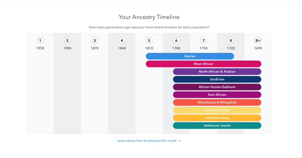Image resolution: width=302 pixels, height=158 pixels.
Task: Select the West African ancestry bar
Action: (203, 64)
